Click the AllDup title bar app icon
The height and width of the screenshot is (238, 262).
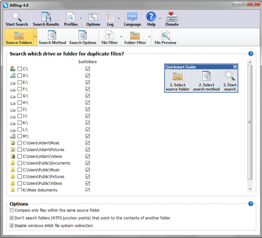pyautogui.click(x=6, y=5)
